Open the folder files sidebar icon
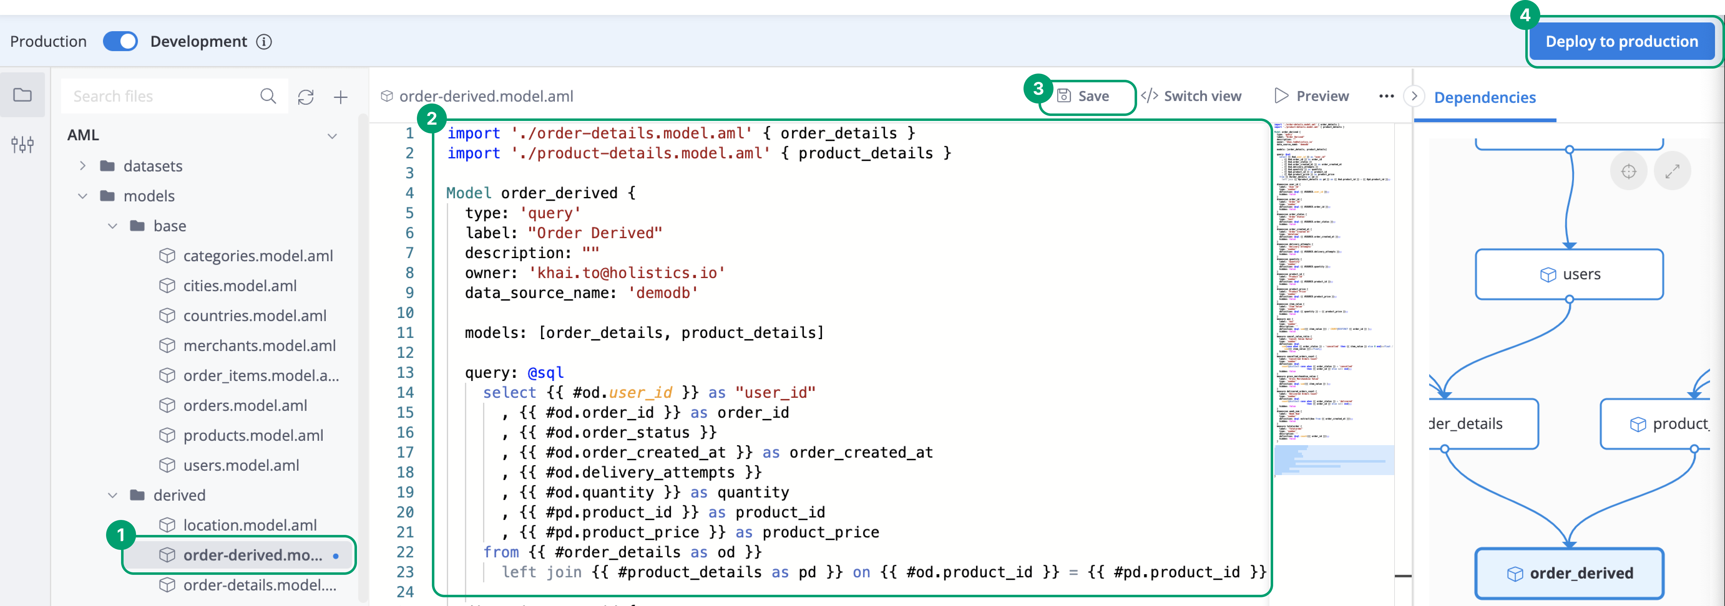The image size is (1725, 606). (23, 95)
